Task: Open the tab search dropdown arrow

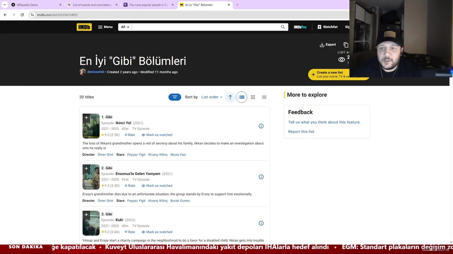Action: coord(5,5)
